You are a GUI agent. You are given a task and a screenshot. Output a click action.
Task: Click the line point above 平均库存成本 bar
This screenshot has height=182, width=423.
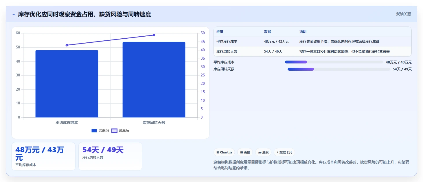(67, 45)
